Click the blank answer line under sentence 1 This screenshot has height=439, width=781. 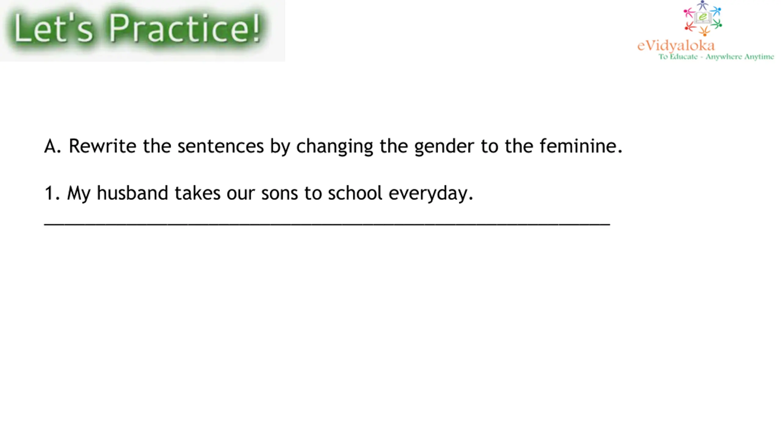(x=327, y=225)
